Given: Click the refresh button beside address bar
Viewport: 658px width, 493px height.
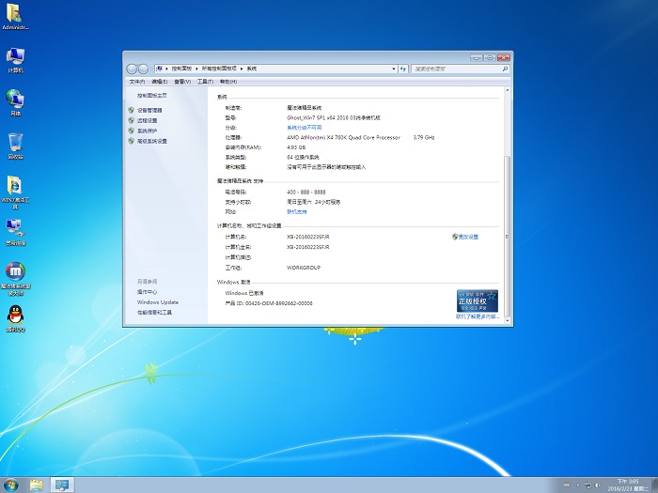Looking at the screenshot, I should (402, 69).
